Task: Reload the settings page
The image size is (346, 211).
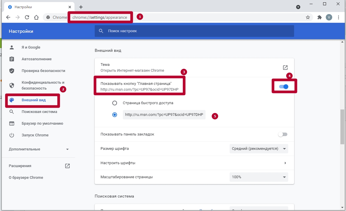Action: click(27, 17)
